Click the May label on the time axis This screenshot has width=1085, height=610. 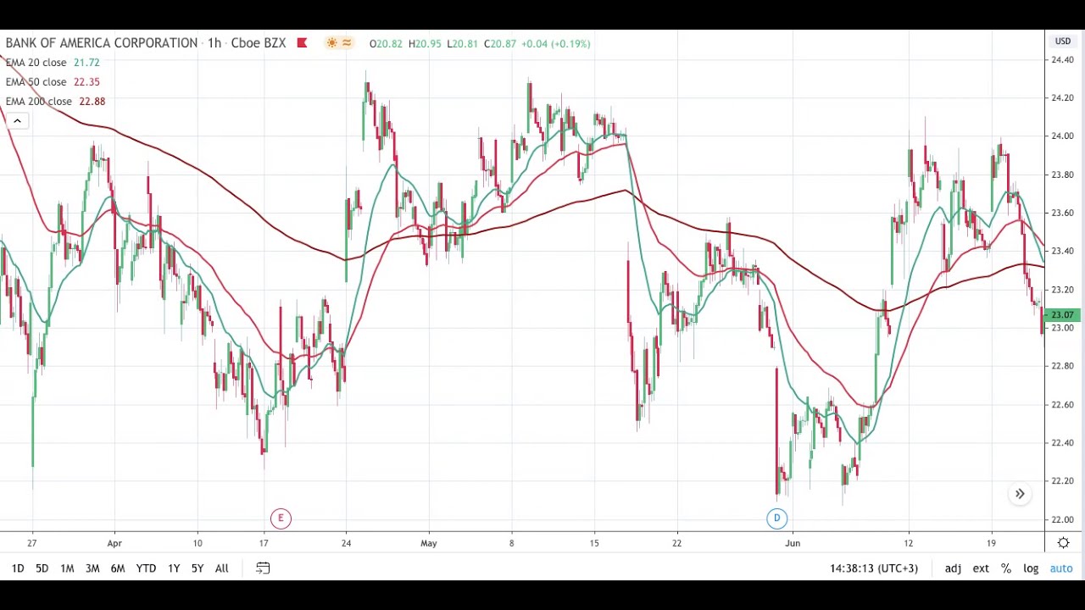[429, 543]
